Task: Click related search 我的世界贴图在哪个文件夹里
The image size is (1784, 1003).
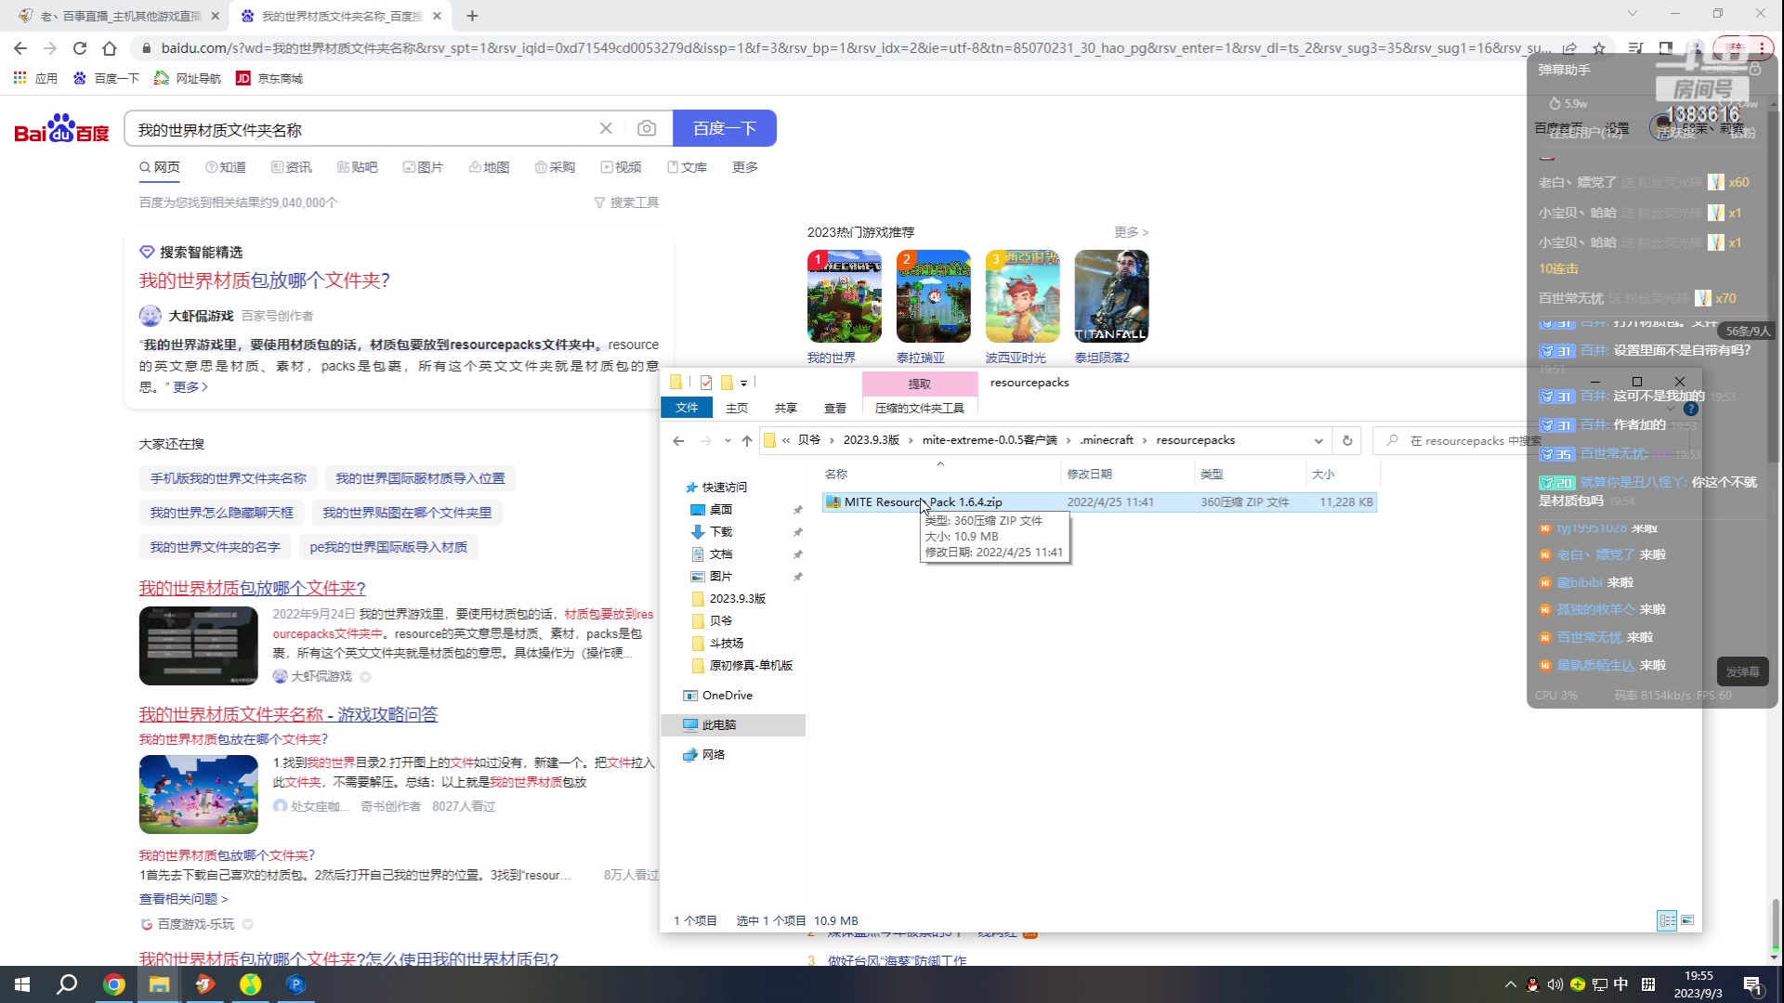Action: 407,513
